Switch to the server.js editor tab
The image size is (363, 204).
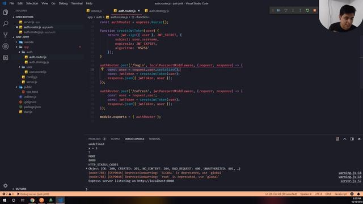point(96,11)
